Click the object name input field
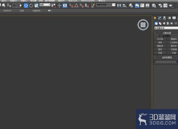Image resolution: width=178 pixels, height=129 pixels. point(165,62)
